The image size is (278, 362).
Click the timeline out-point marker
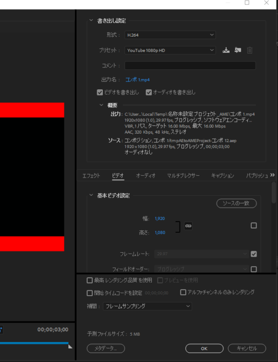70,346
